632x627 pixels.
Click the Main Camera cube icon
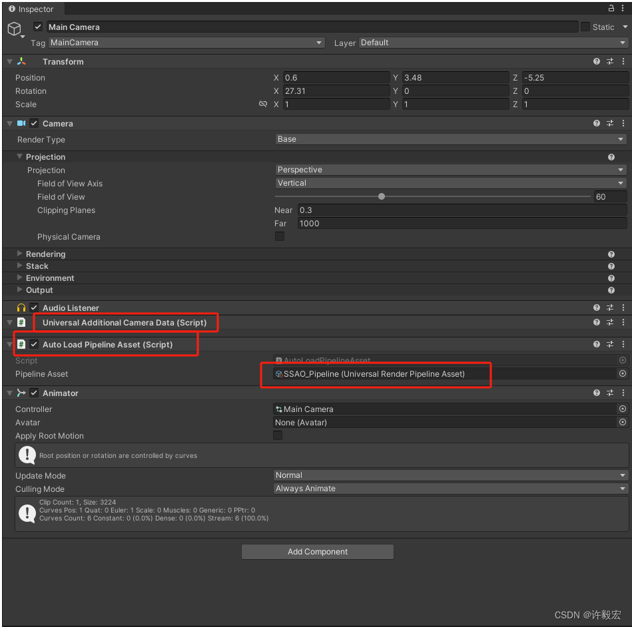click(15, 29)
